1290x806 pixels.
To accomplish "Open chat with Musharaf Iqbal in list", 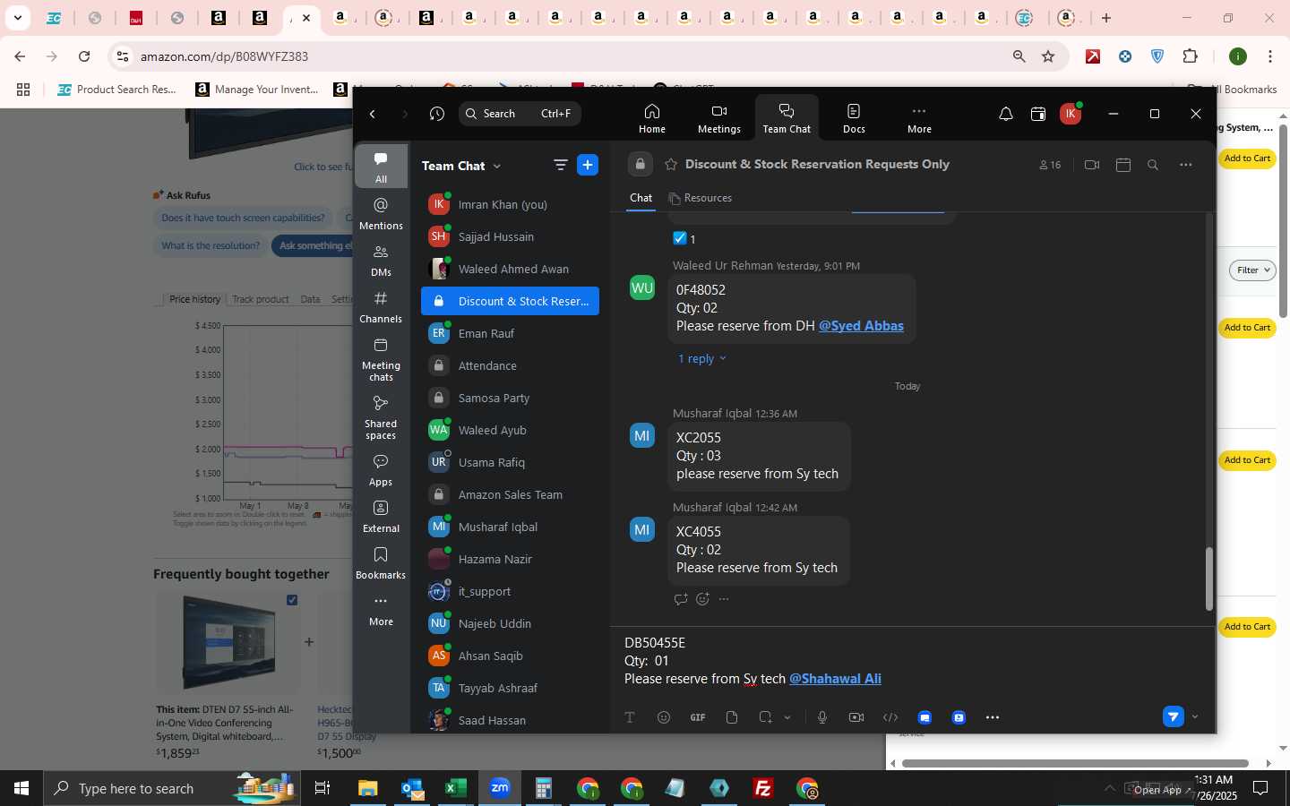I will (x=510, y=527).
